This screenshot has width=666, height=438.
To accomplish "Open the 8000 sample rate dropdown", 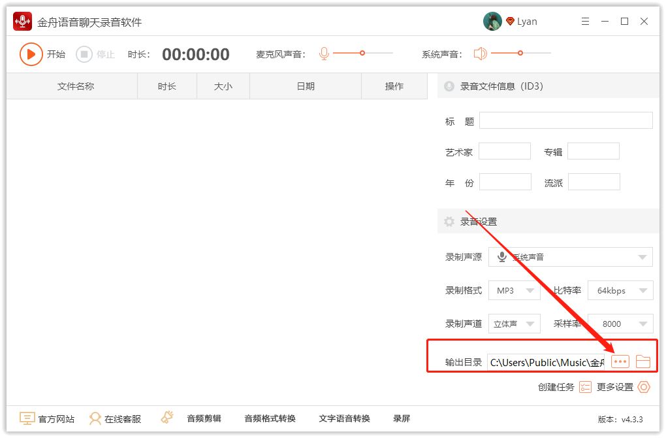I will tap(620, 324).
